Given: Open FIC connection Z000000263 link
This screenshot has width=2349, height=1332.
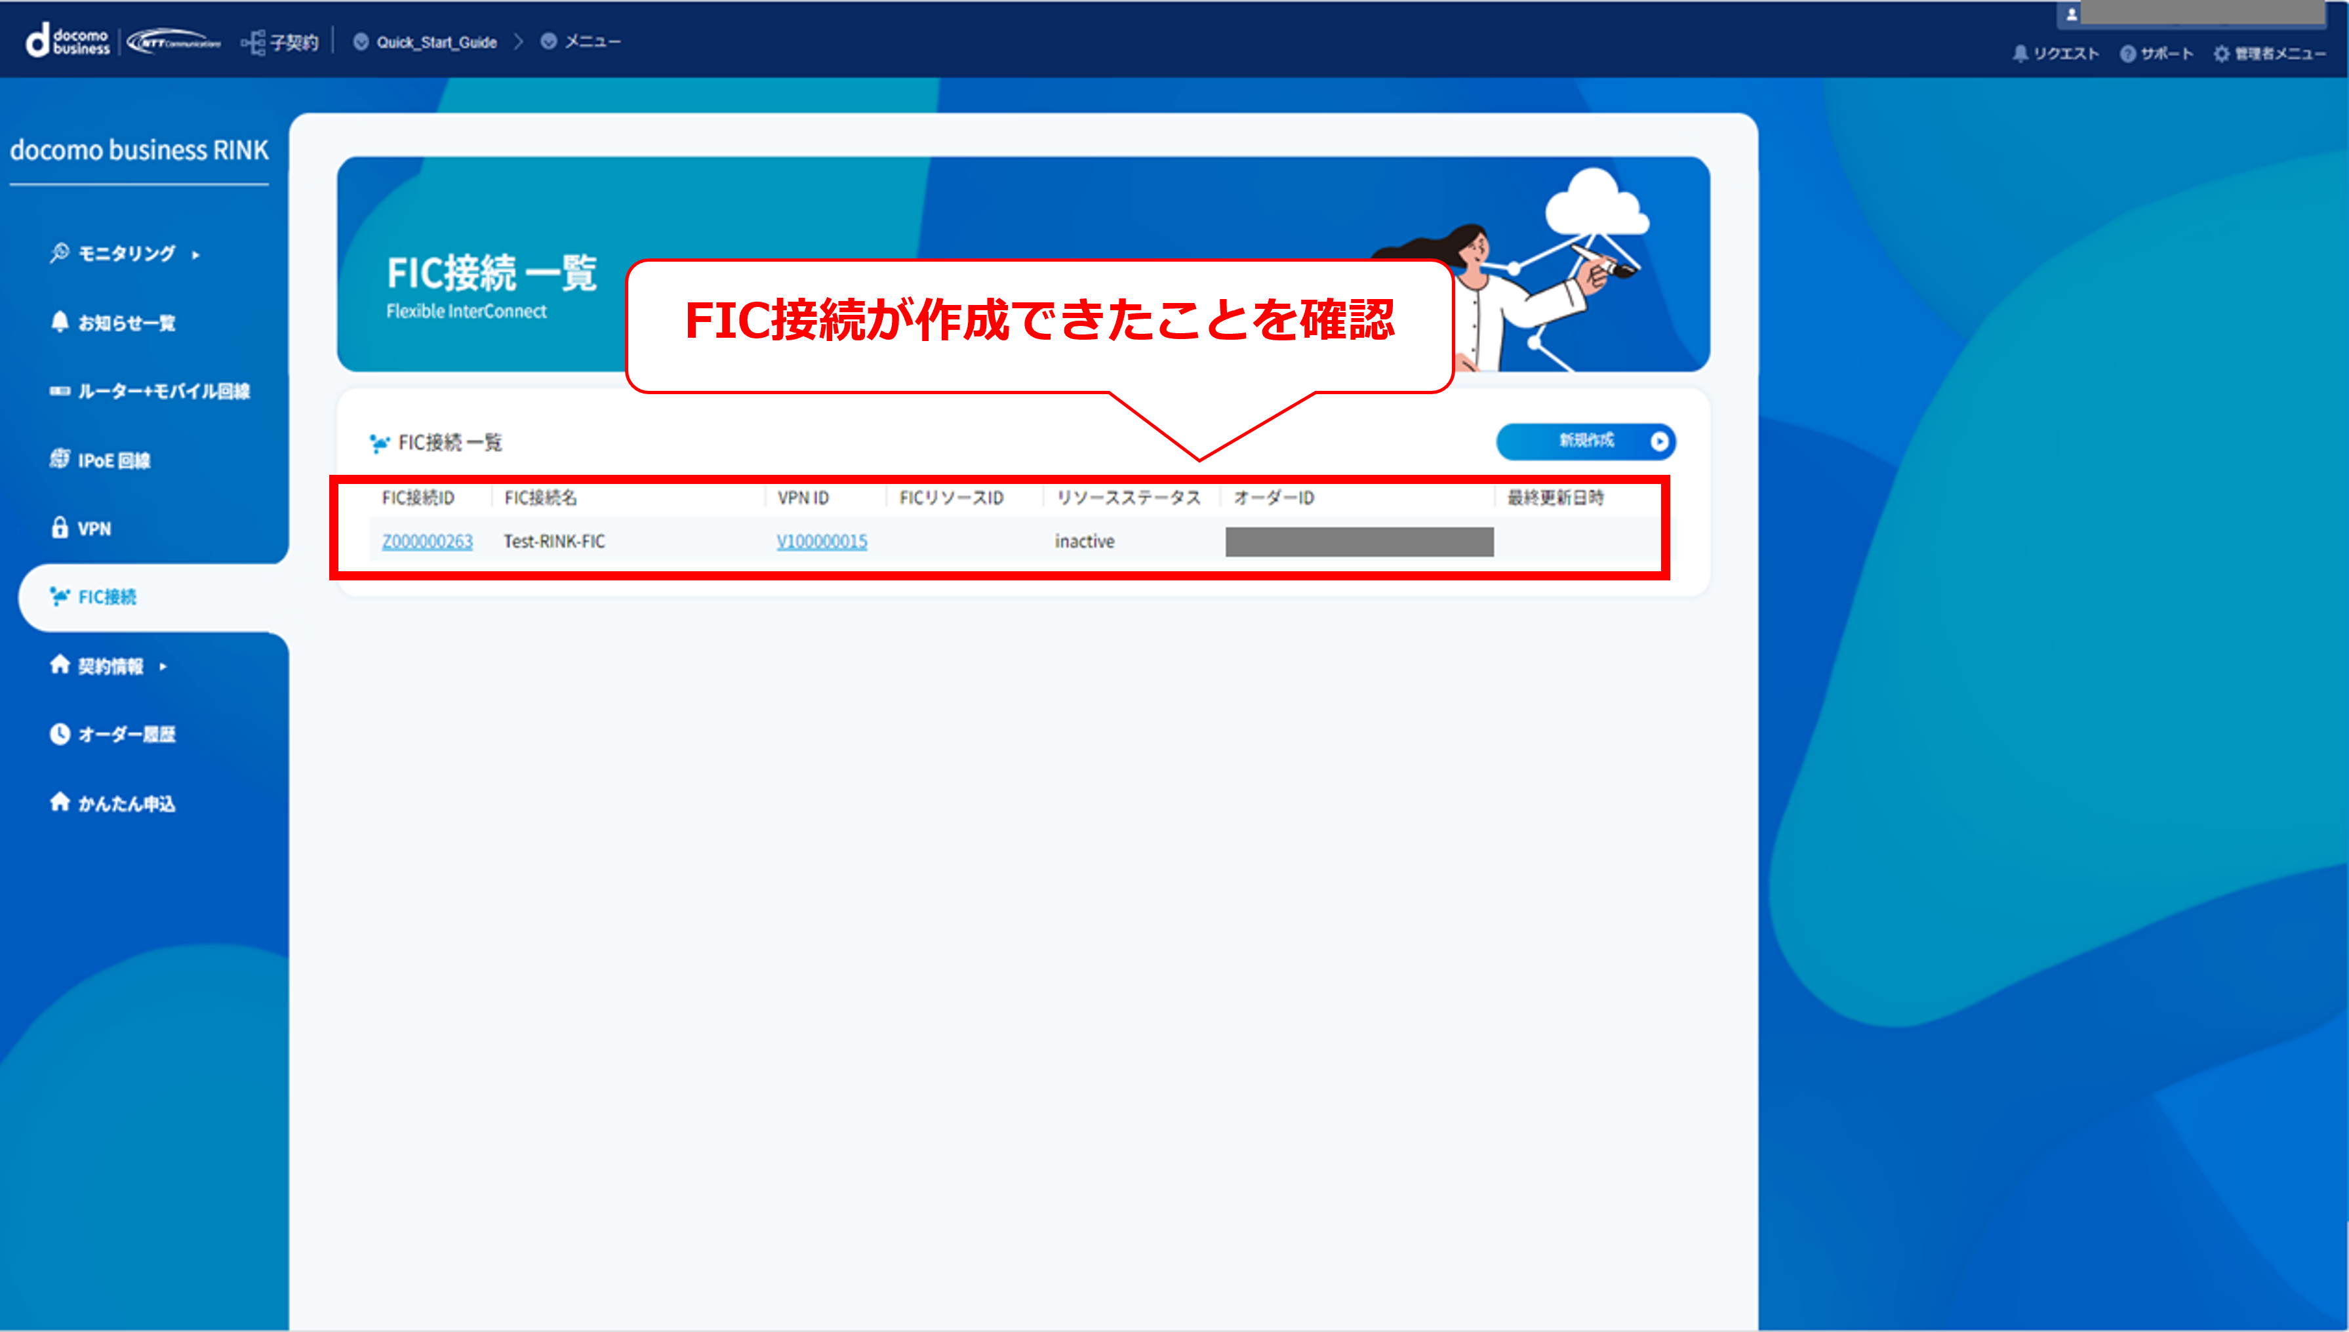Looking at the screenshot, I should click(x=427, y=542).
